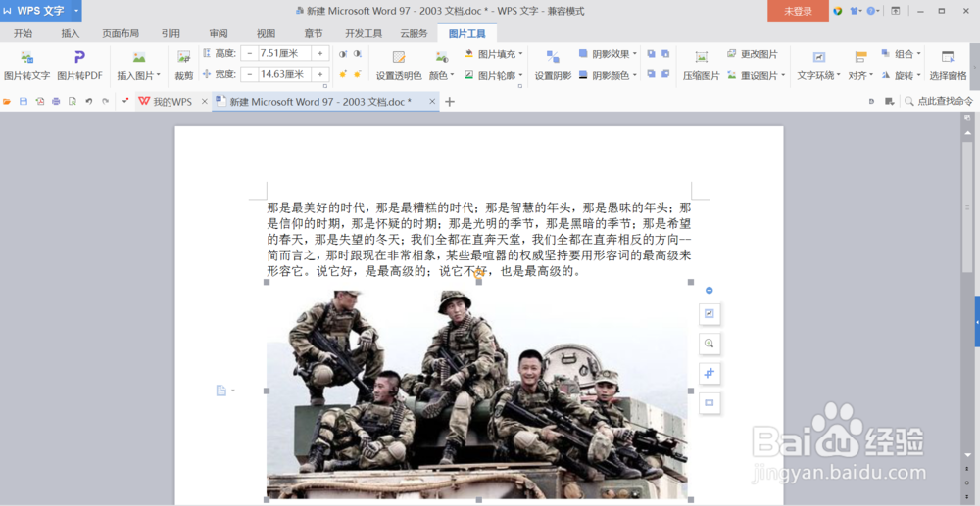Click the upper-left shadow nudge icon
The image size is (980, 506).
click(x=651, y=54)
